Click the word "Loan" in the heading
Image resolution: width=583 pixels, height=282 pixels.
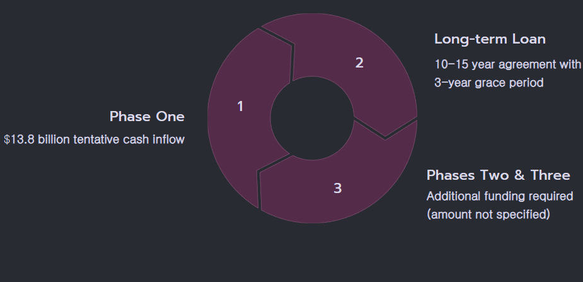coord(528,39)
